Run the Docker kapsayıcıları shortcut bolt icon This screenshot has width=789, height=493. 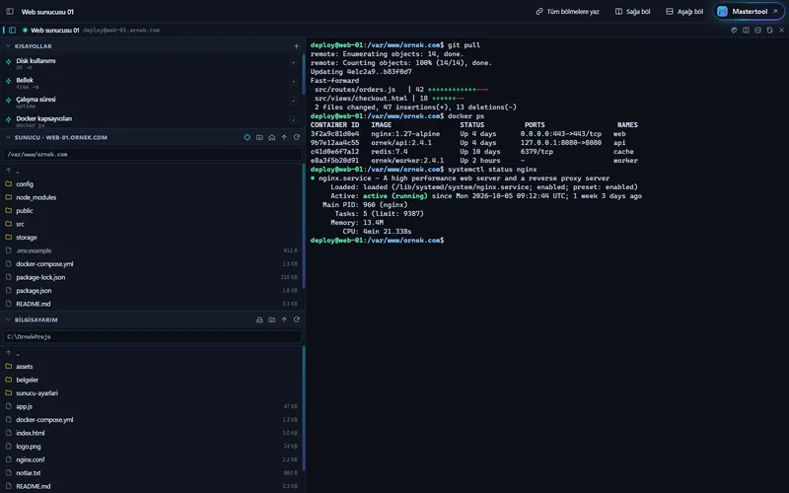point(9,119)
